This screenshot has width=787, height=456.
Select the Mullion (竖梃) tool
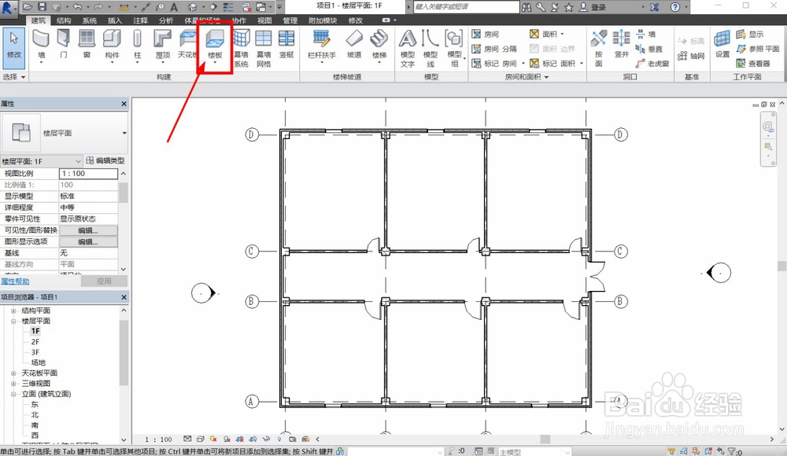pyautogui.click(x=286, y=44)
